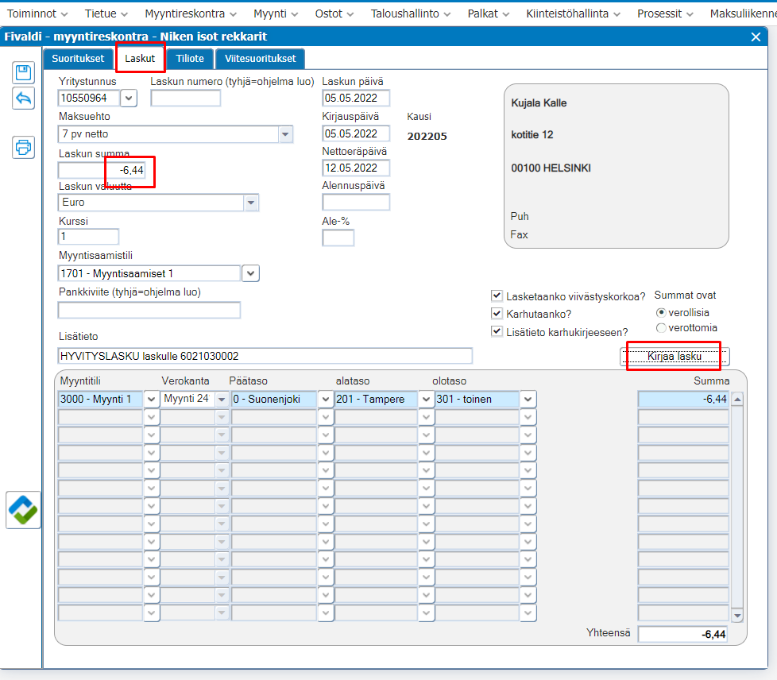Select the verottomia radio button

(x=660, y=328)
